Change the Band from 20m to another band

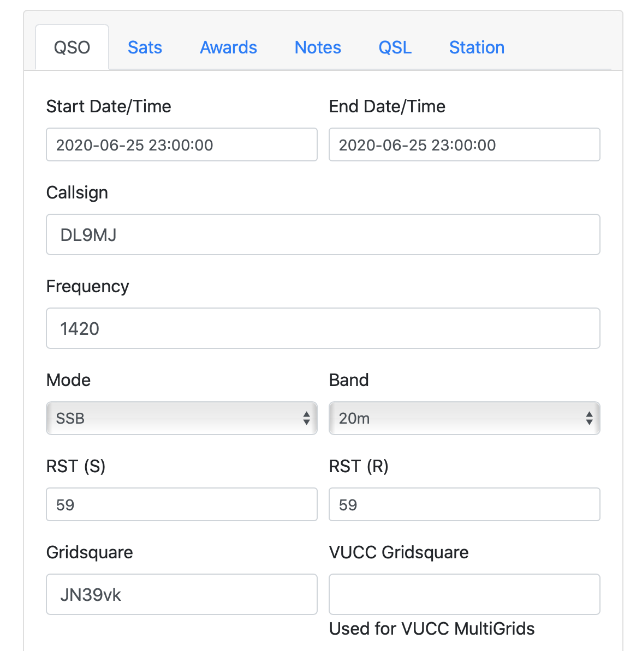pos(464,418)
